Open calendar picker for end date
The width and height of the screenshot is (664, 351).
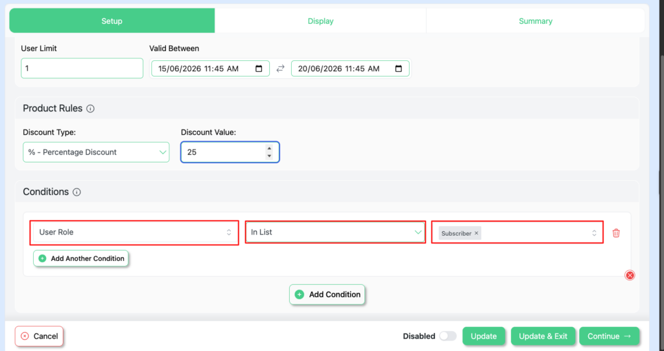[x=399, y=69]
